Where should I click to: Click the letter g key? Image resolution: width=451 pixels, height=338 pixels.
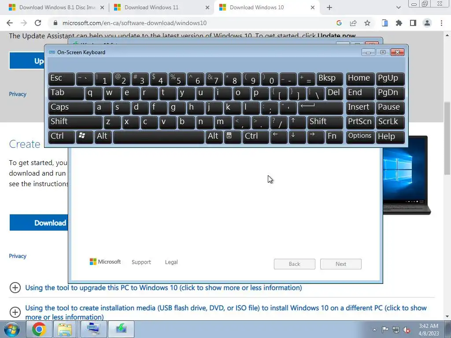pyautogui.click(x=177, y=108)
